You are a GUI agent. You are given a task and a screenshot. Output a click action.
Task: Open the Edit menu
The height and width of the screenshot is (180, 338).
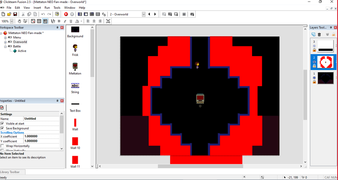tap(17, 7)
